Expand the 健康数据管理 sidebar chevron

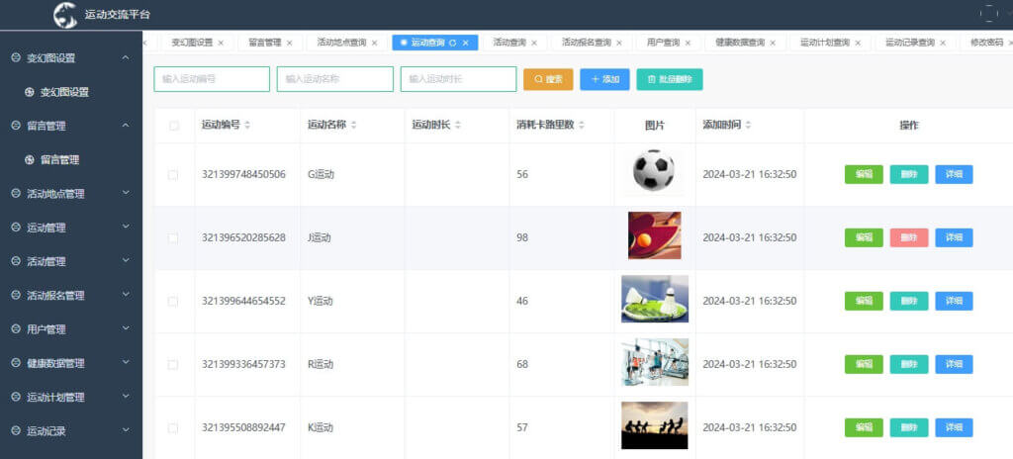126,363
